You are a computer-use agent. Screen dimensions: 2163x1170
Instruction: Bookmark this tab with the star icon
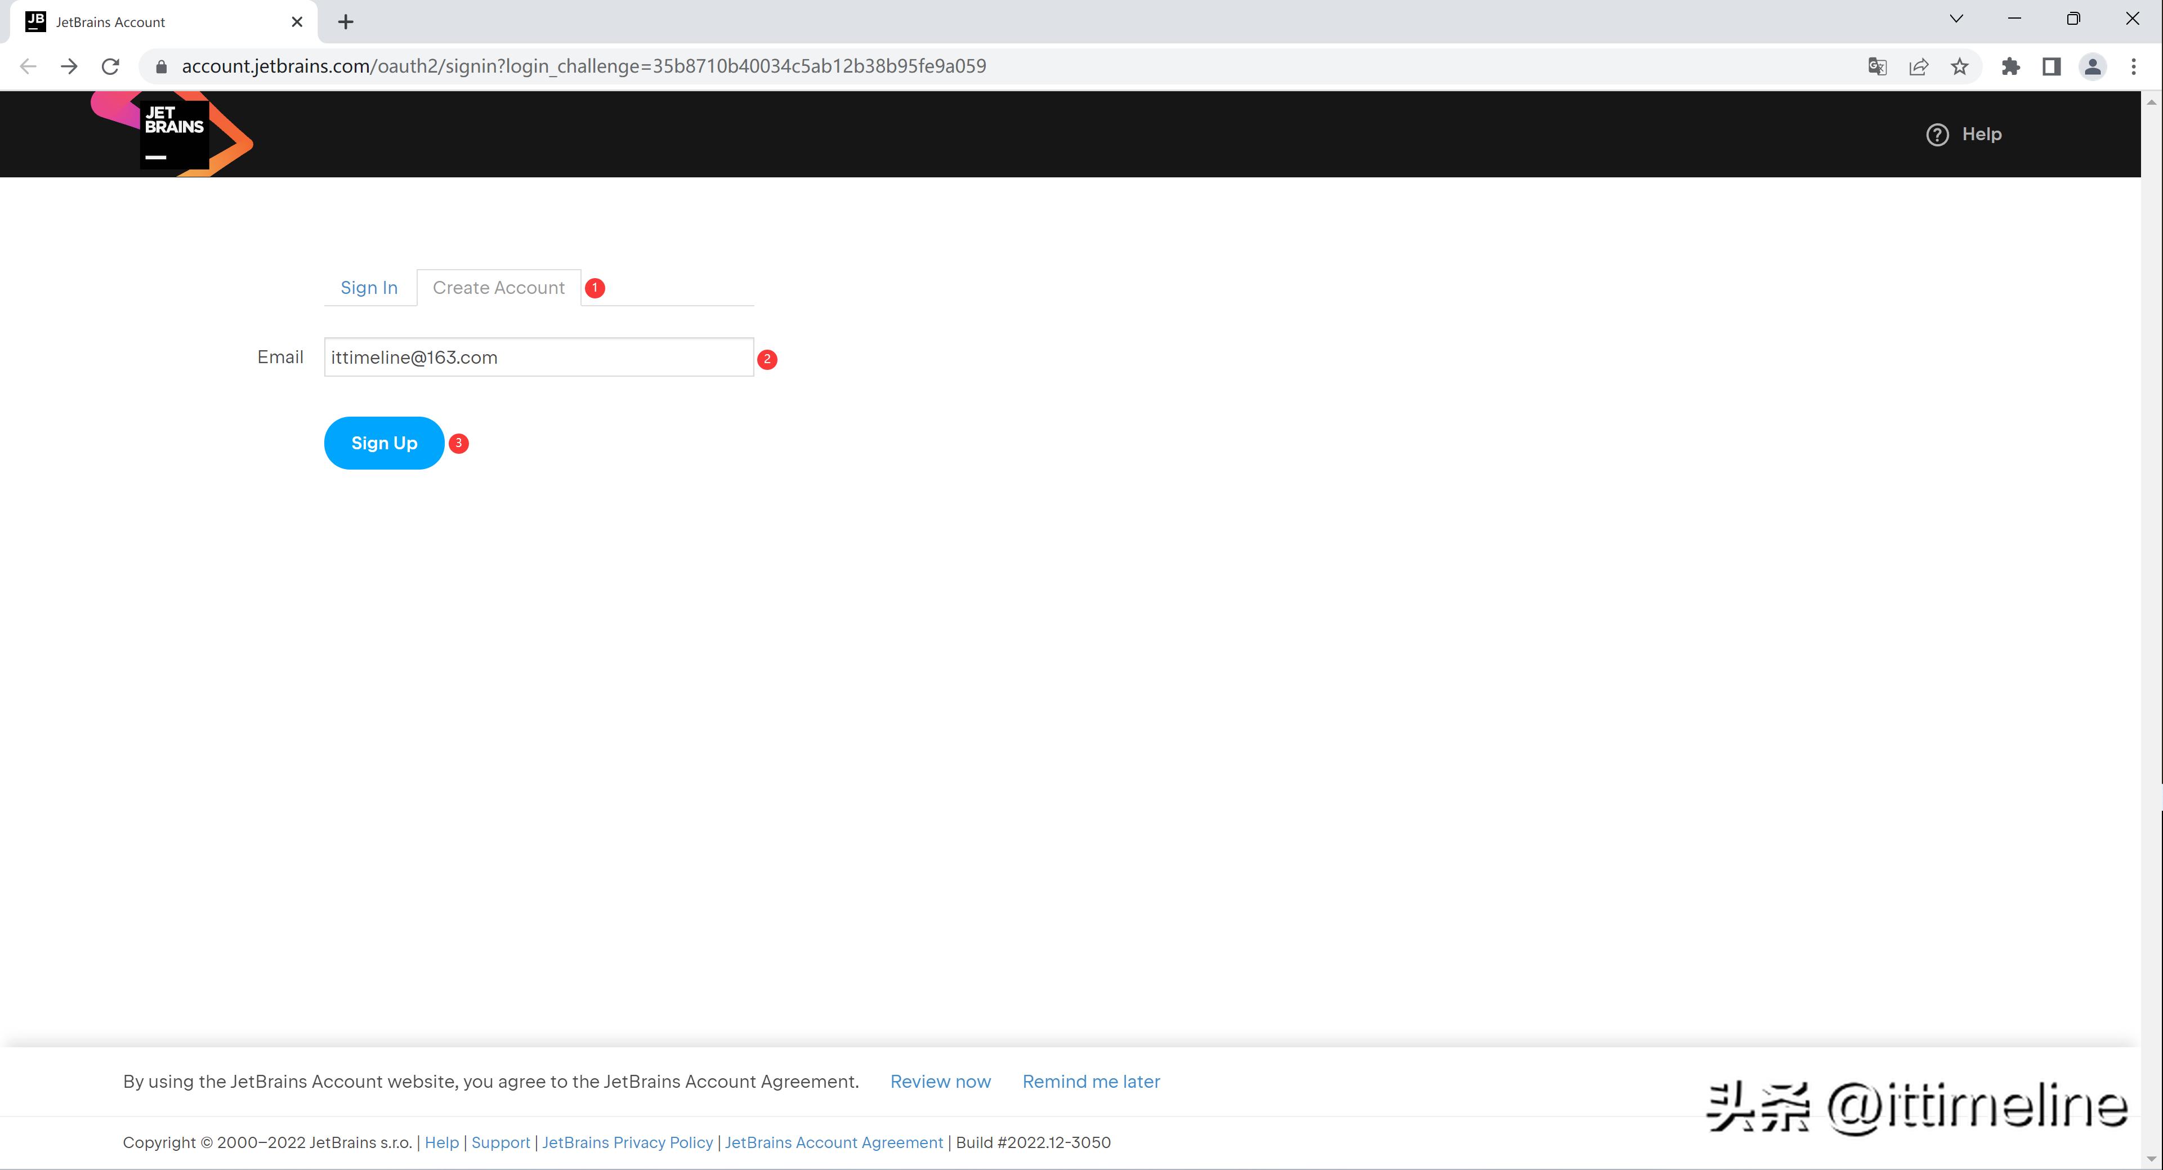[1959, 66]
